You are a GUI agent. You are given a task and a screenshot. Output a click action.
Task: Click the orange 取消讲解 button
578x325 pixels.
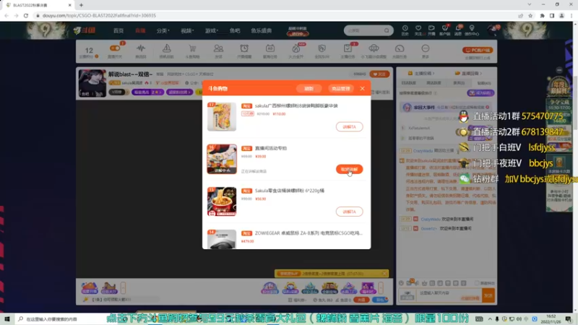click(x=349, y=169)
